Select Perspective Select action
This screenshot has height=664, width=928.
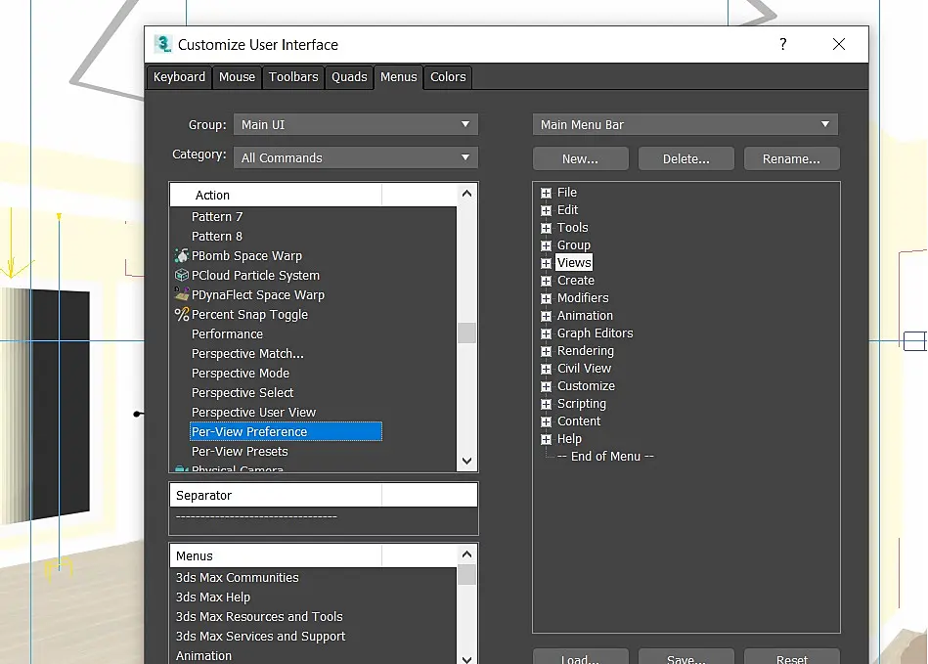coord(243,392)
